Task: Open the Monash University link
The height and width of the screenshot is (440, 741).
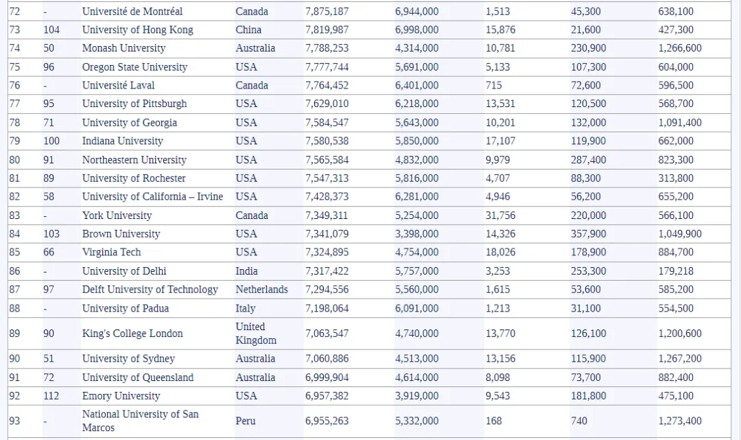Action: tap(123, 49)
